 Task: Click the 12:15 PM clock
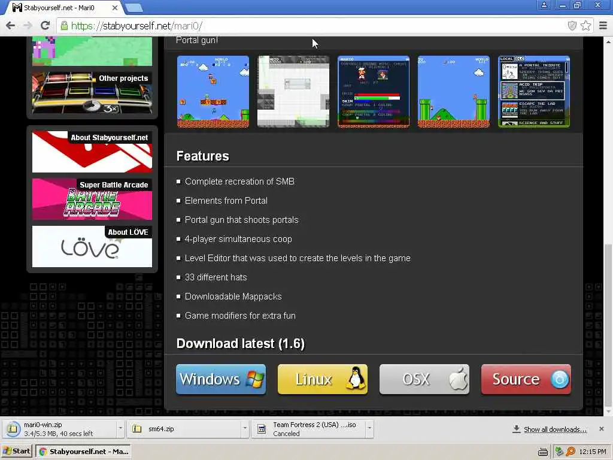(593, 452)
